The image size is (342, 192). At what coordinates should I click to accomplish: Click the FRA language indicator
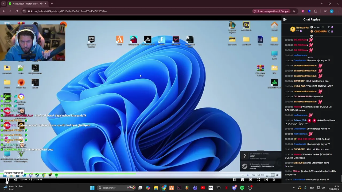pos(312,188)
